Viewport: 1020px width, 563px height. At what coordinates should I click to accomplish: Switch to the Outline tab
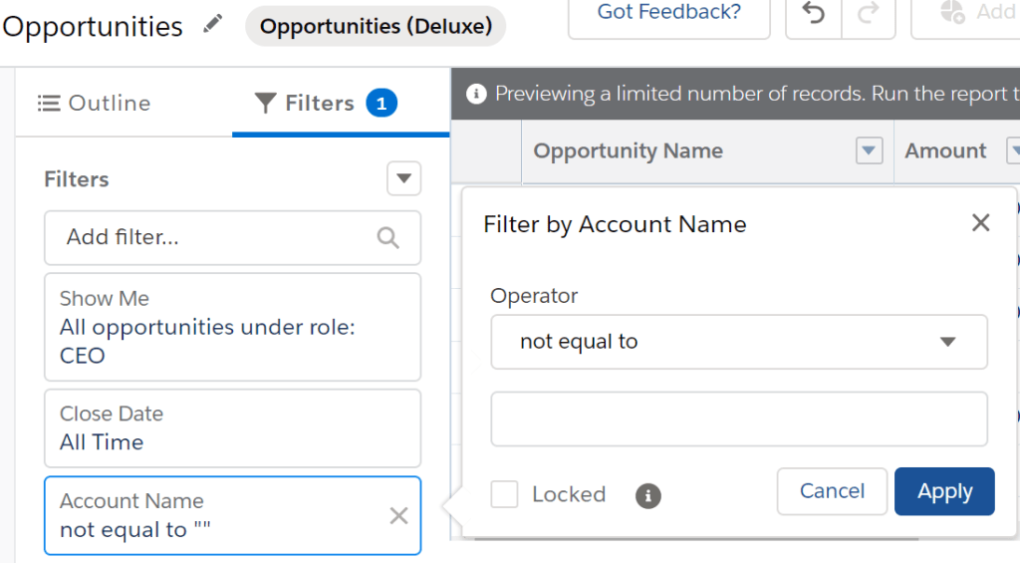tap(95, 103)
